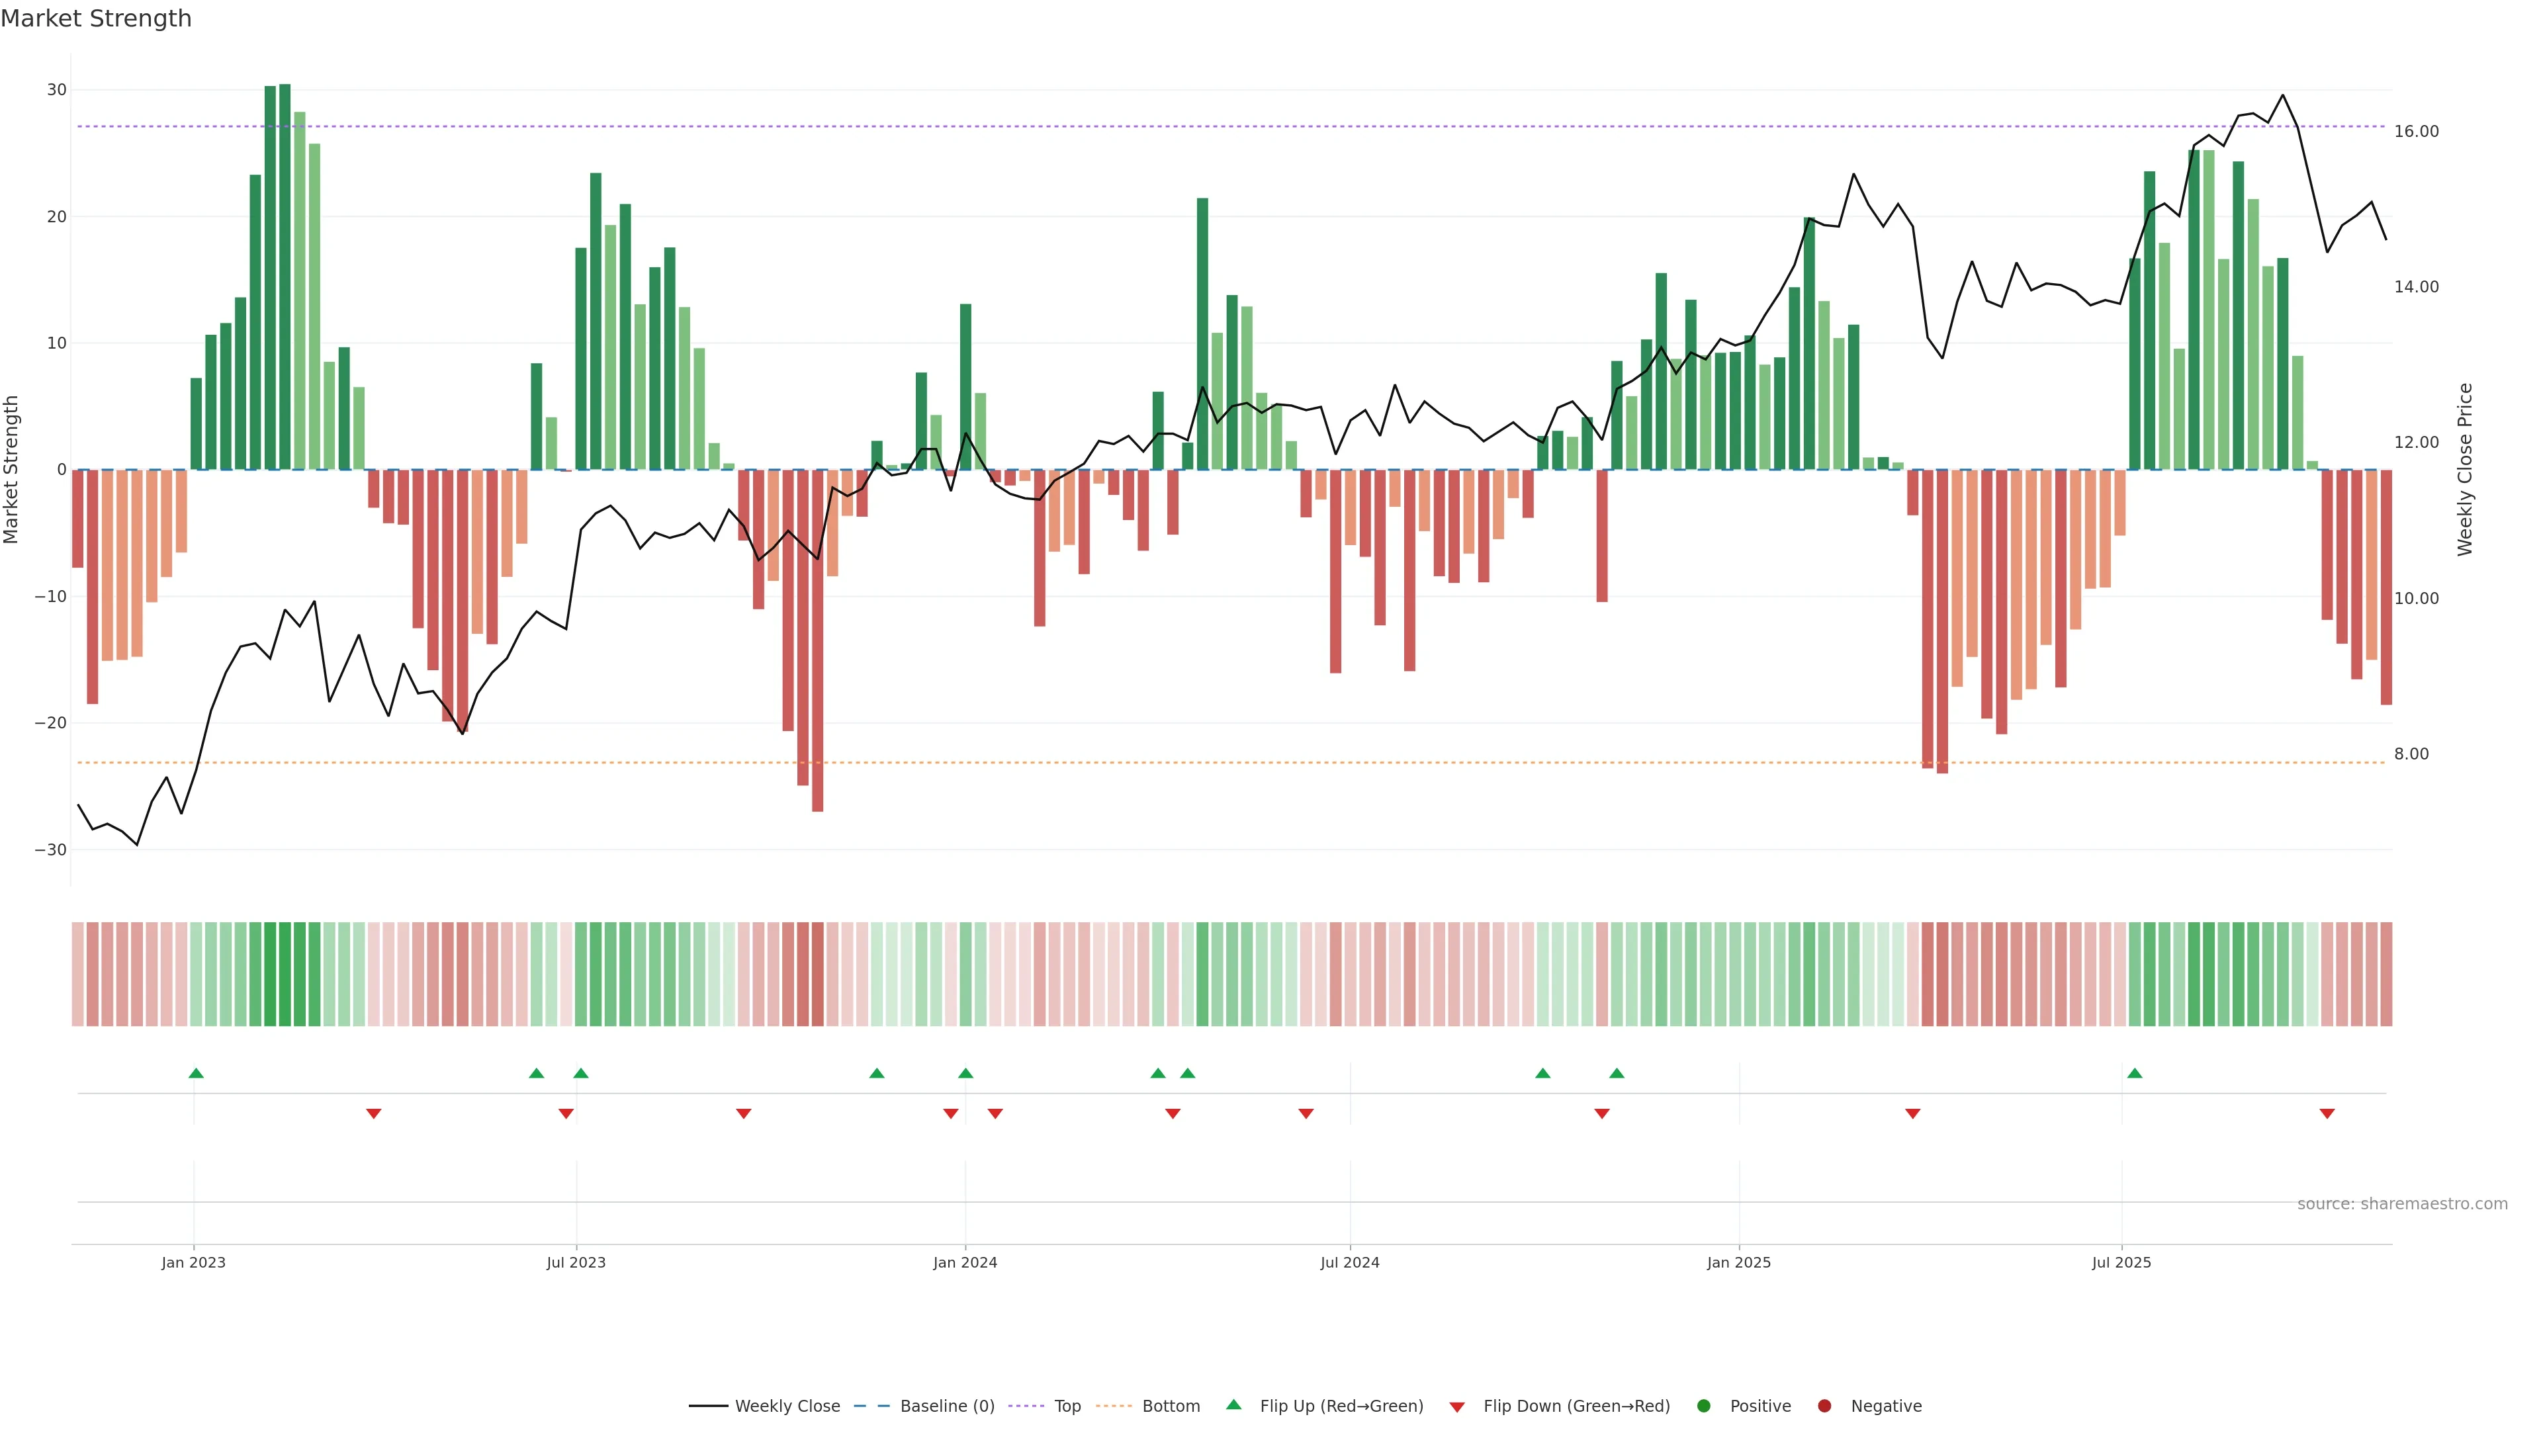2541x1429 pixels.
Task: Click the last Flip Down marker after Jul 2025
Action: coord(2327,1113)
